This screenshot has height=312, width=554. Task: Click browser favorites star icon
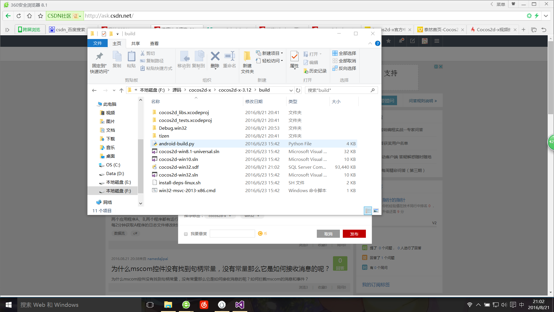[40, 16]
